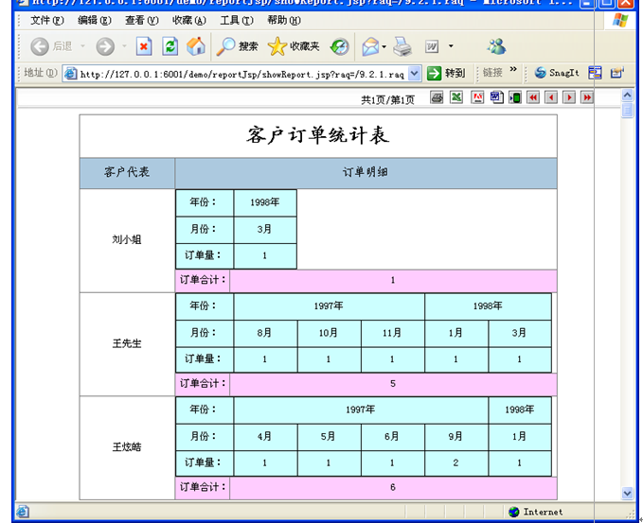Screen dimensions: 643x523
Task: Select the 王炫皓 customer cell
Action: click(127, 447)
